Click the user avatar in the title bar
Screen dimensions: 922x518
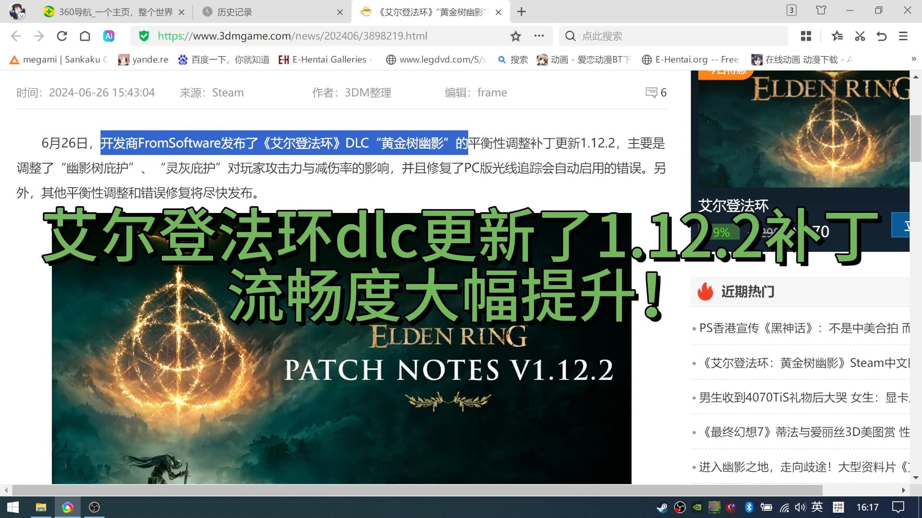pos(18,11)
